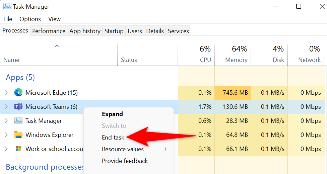Screen dimensions: 327x174
Task: Click the Task Manager process icon
Action: (18, 121)
